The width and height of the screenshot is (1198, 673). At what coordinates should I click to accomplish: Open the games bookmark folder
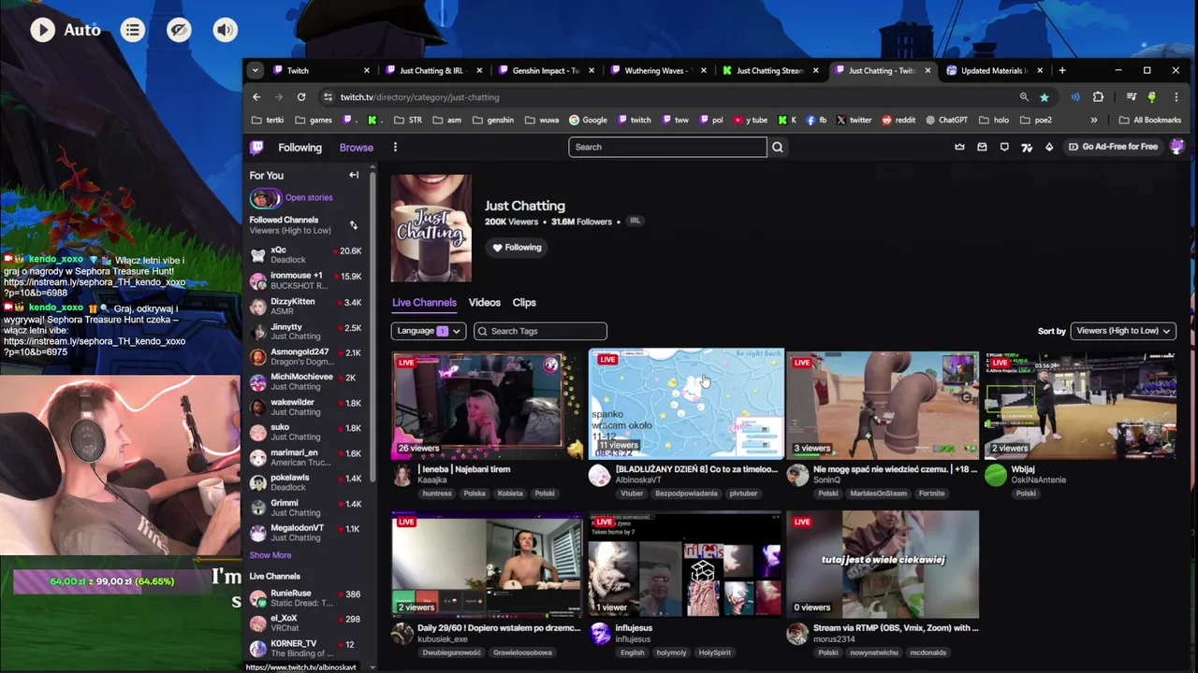314,120
